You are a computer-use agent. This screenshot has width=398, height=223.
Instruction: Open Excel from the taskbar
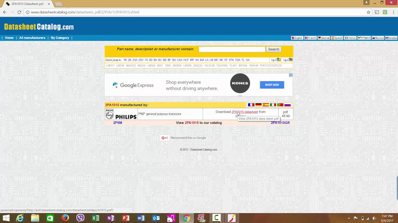(95, 218)
